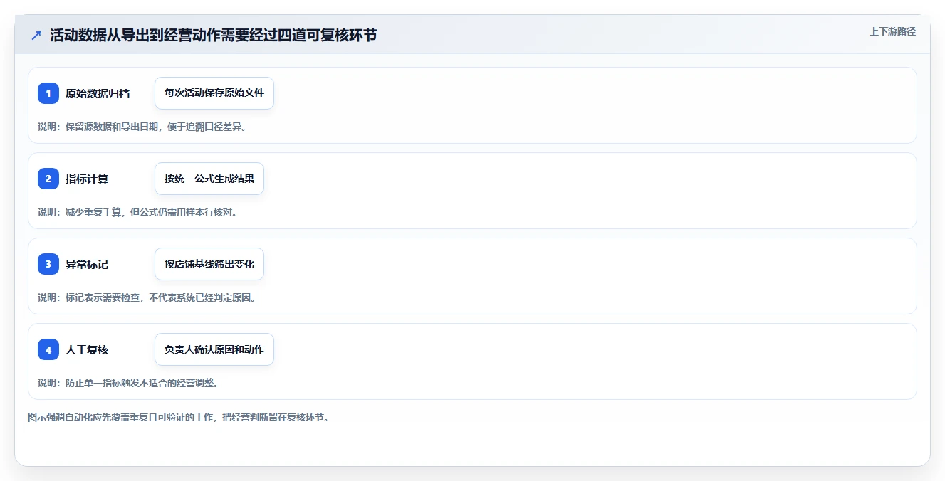This screenshot has width=945, height=481.
Task: Click the 上下游路径 label
Action: pos(892,31)
